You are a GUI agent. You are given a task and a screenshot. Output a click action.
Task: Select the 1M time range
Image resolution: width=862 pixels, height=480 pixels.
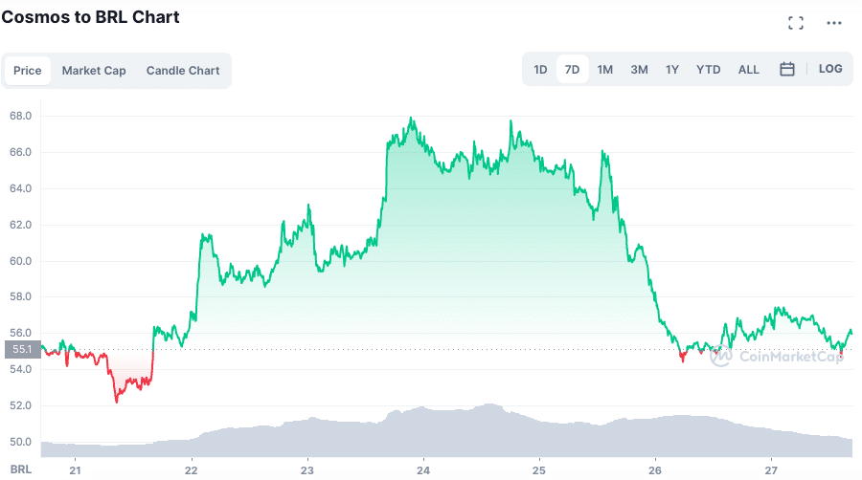[605, 70]
